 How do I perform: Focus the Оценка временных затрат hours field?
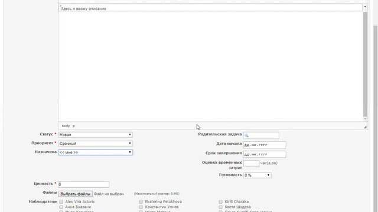(x=251, y=163)
